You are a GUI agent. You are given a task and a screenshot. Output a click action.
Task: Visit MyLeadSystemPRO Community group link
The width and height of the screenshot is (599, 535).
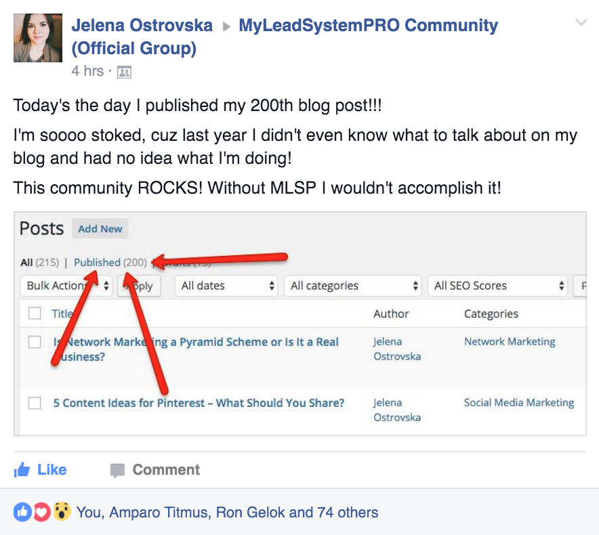coord(285,37)
